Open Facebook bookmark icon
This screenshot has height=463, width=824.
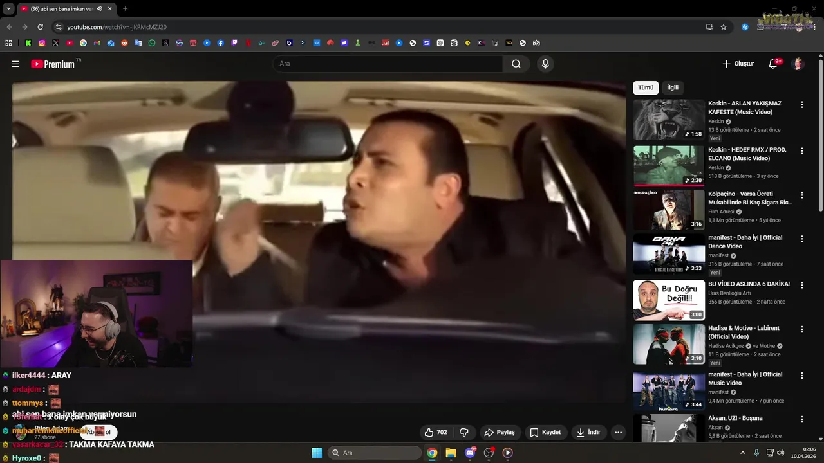click(x=221, y=43)
